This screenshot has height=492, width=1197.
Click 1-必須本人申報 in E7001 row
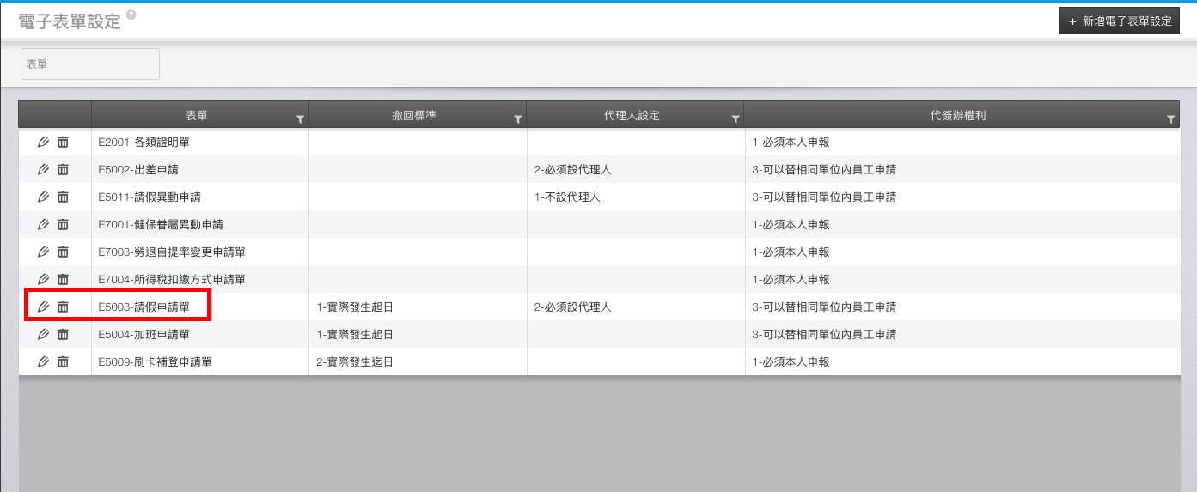coord(791,224)
